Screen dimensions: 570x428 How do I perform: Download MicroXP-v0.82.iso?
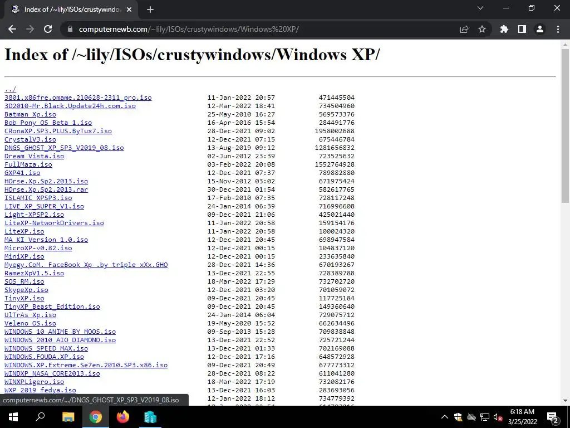(38, 248)
